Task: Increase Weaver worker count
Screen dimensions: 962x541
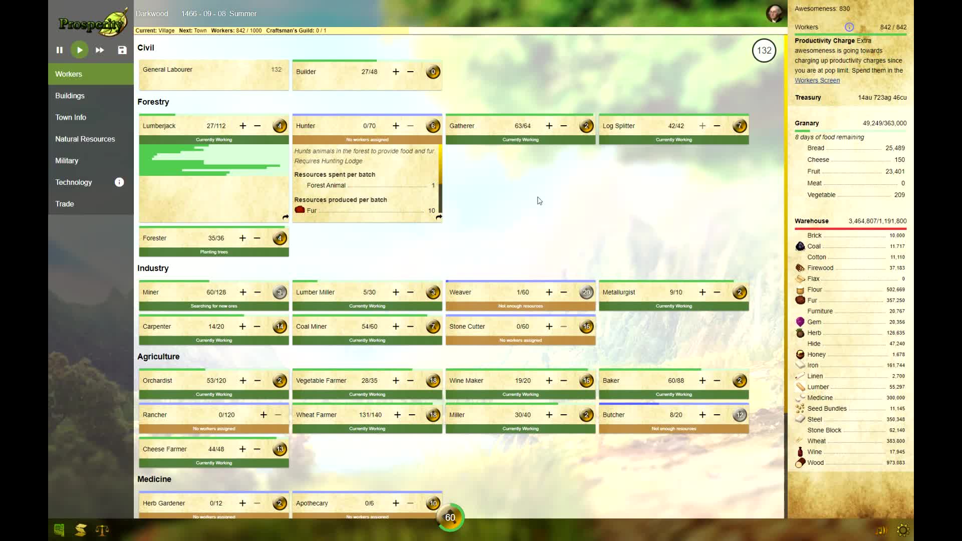Action: (x=549, y=292)
